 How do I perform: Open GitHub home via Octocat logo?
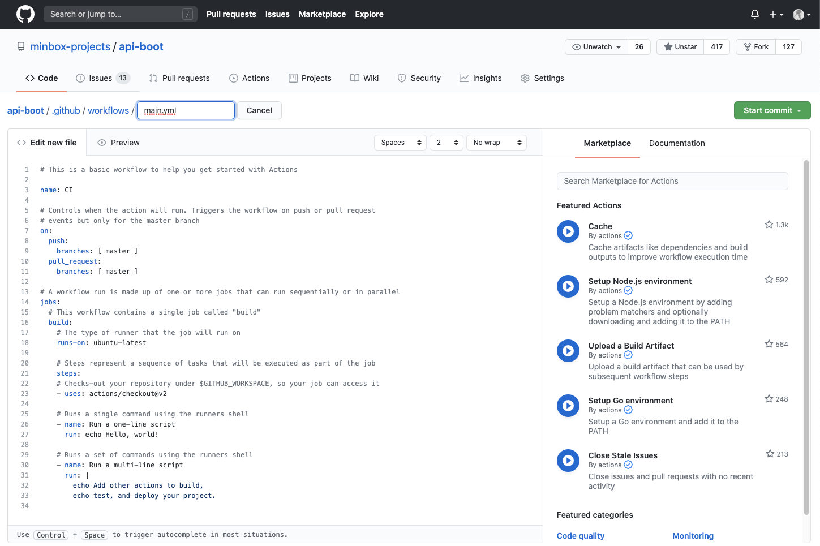[x=25, y=14]
